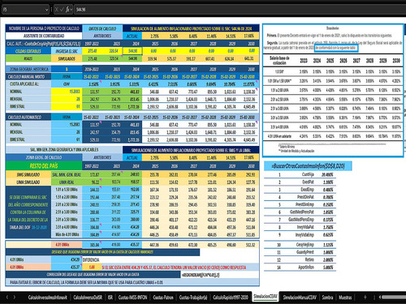Expand the Name Box dropdown arrow

coord(46,10)
